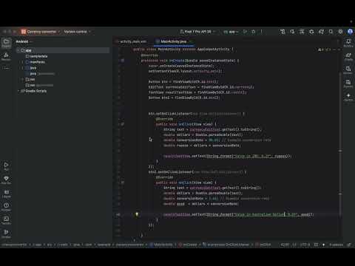Screen dimensions: 355x266
Task: Click the editor warnings indicator at top right
Action: tap(325, 50)
